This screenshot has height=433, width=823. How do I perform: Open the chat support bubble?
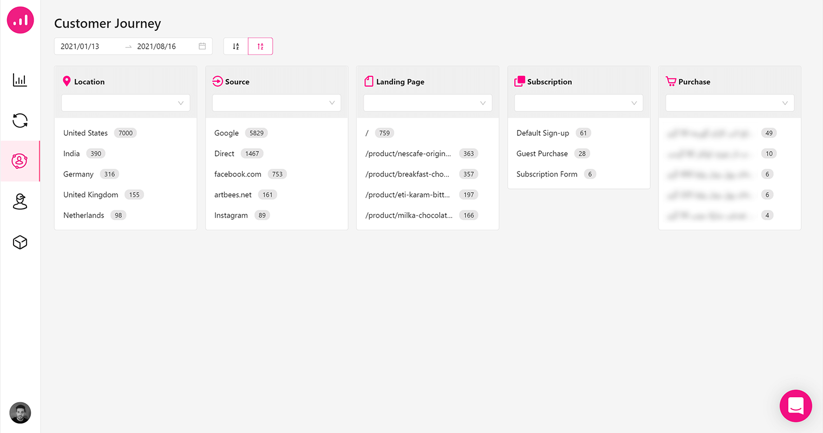(x=795, y=405)
